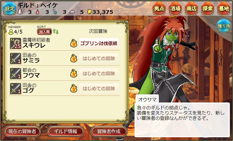Open the 設定 settings orb
The image size is (233, 141).
coord(9,8)
